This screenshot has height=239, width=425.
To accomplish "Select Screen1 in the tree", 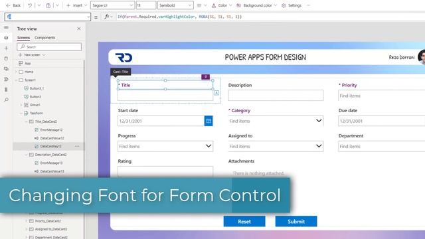I will [30, 80].
